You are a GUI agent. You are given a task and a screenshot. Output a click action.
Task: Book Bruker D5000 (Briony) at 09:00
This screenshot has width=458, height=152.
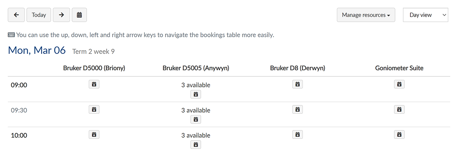click(94, 84)
